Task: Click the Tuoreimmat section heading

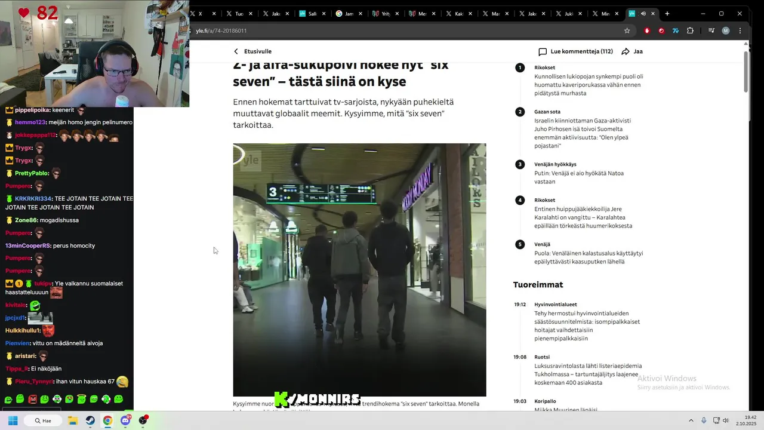Action: [538, 285]
